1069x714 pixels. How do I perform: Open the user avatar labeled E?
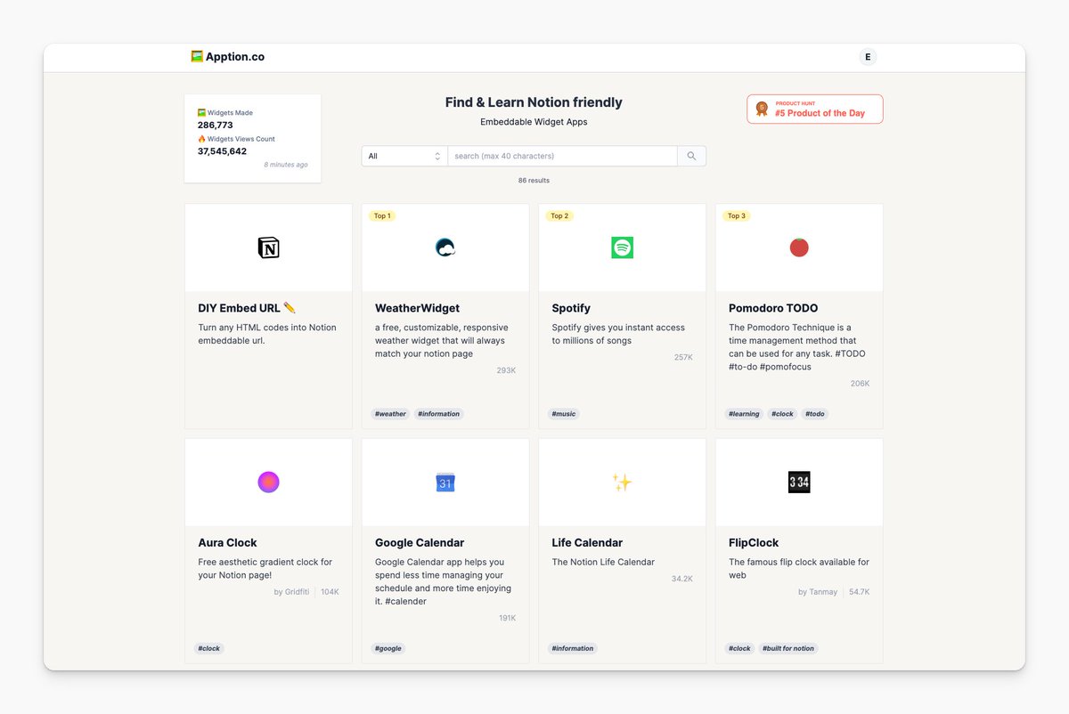pos(868,57)
